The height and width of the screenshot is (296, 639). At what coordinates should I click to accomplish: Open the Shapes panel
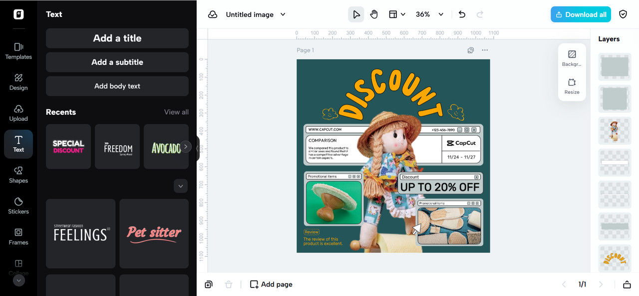tap(18, 175)
